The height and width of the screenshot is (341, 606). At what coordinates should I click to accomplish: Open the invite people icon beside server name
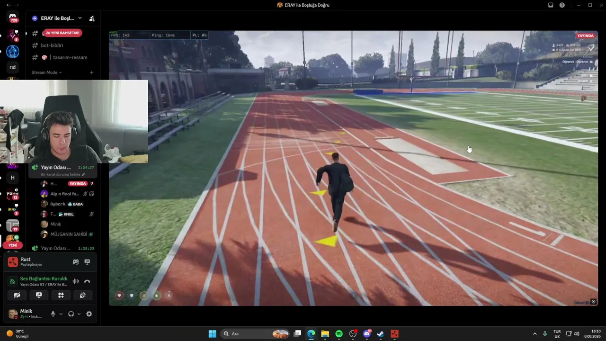(x=92, y=18)
